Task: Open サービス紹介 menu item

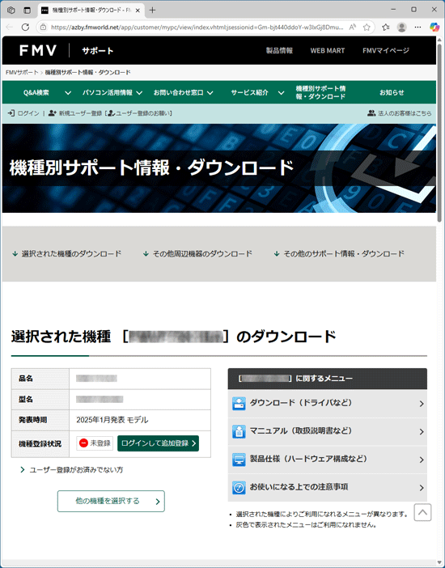Action: click(x=250, y=93)
